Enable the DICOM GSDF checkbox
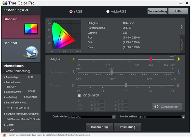 [79, 96]
